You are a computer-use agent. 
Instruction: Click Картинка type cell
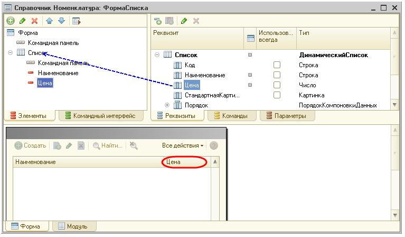(312, 95)
